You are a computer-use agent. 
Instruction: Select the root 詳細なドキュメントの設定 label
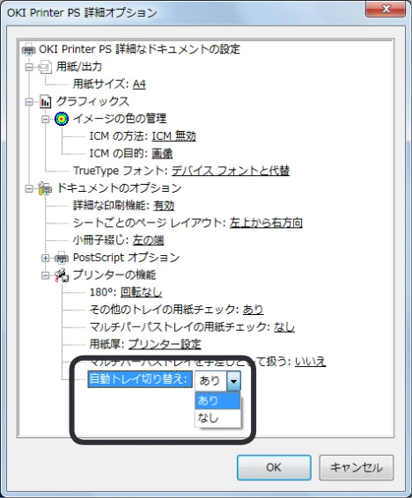tap(139, 49)
